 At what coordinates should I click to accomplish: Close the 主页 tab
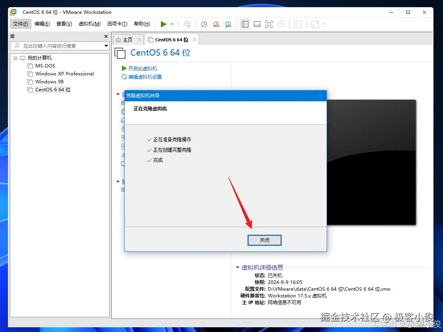(139, 40)
